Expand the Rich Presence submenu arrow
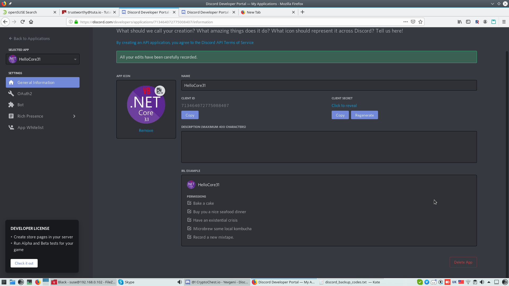The width and height of the screenshot is (509, 286). [x=74, y=116]
